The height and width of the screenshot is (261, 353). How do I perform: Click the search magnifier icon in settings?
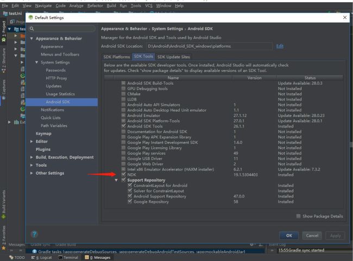point(31,29)
